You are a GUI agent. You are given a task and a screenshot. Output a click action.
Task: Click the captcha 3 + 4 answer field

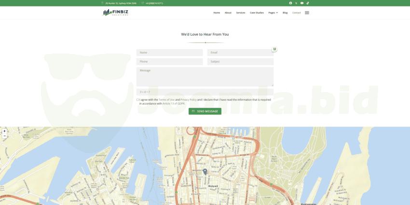205,92
